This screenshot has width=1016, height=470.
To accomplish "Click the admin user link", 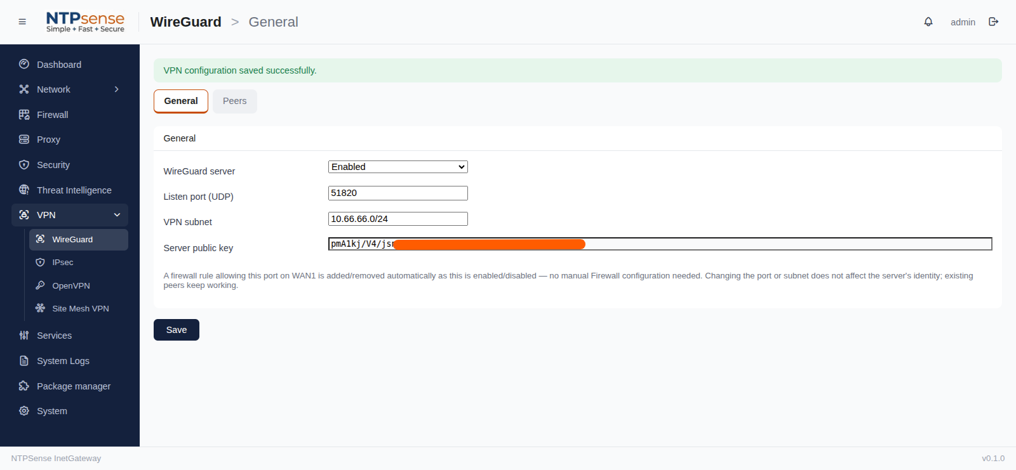I will [963, 22].
